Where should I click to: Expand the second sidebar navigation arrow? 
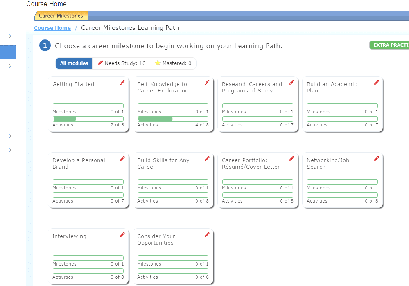pos(9,65)
